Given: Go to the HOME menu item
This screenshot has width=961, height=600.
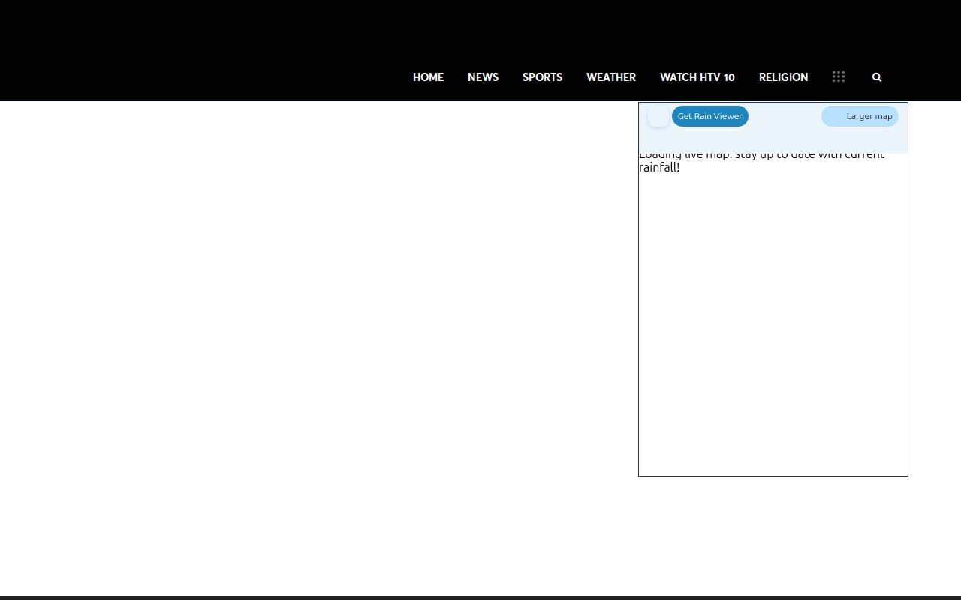Looking at the screenshot, I should coord(428,77).
